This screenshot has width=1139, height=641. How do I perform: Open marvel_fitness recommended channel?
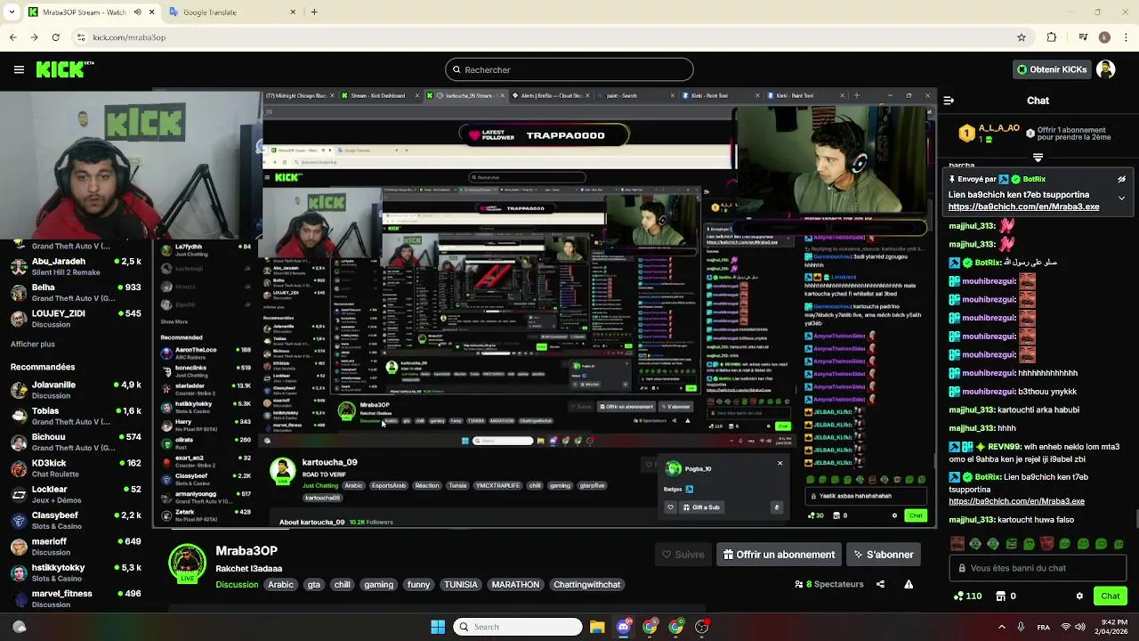[77, 598]
